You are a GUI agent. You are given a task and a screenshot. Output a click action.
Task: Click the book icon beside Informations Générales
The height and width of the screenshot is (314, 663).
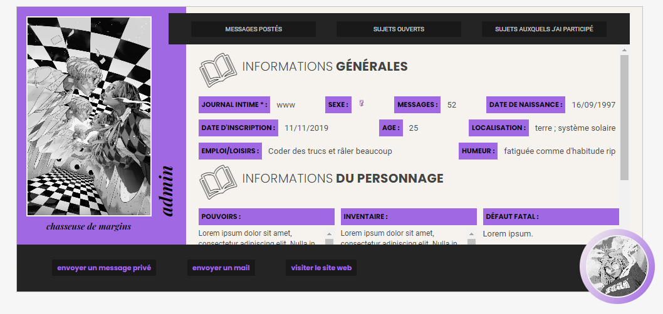pyautogui.click(x=217, y=69)
